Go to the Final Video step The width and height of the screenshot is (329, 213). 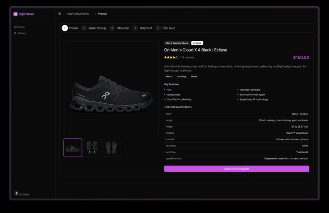[165, 28]
